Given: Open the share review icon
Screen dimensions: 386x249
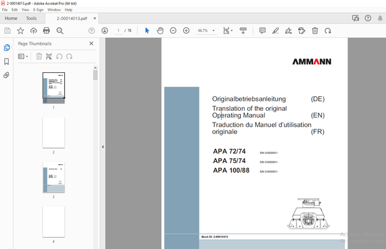Looking at the screenshot, I should pyautogui.click(x=355, y=18).
